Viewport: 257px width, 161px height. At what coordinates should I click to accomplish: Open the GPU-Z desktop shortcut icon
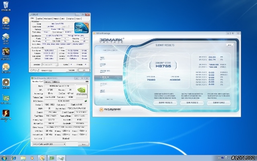pyautogui.click(x=6, y=98)
